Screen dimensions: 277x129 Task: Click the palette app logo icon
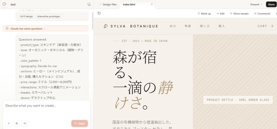5,4
